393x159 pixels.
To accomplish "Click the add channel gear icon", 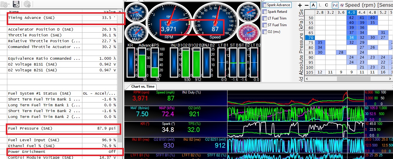I will [x=27, y=4].
